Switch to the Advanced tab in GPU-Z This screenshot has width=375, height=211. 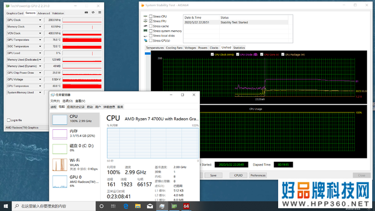tap(44, 13)
